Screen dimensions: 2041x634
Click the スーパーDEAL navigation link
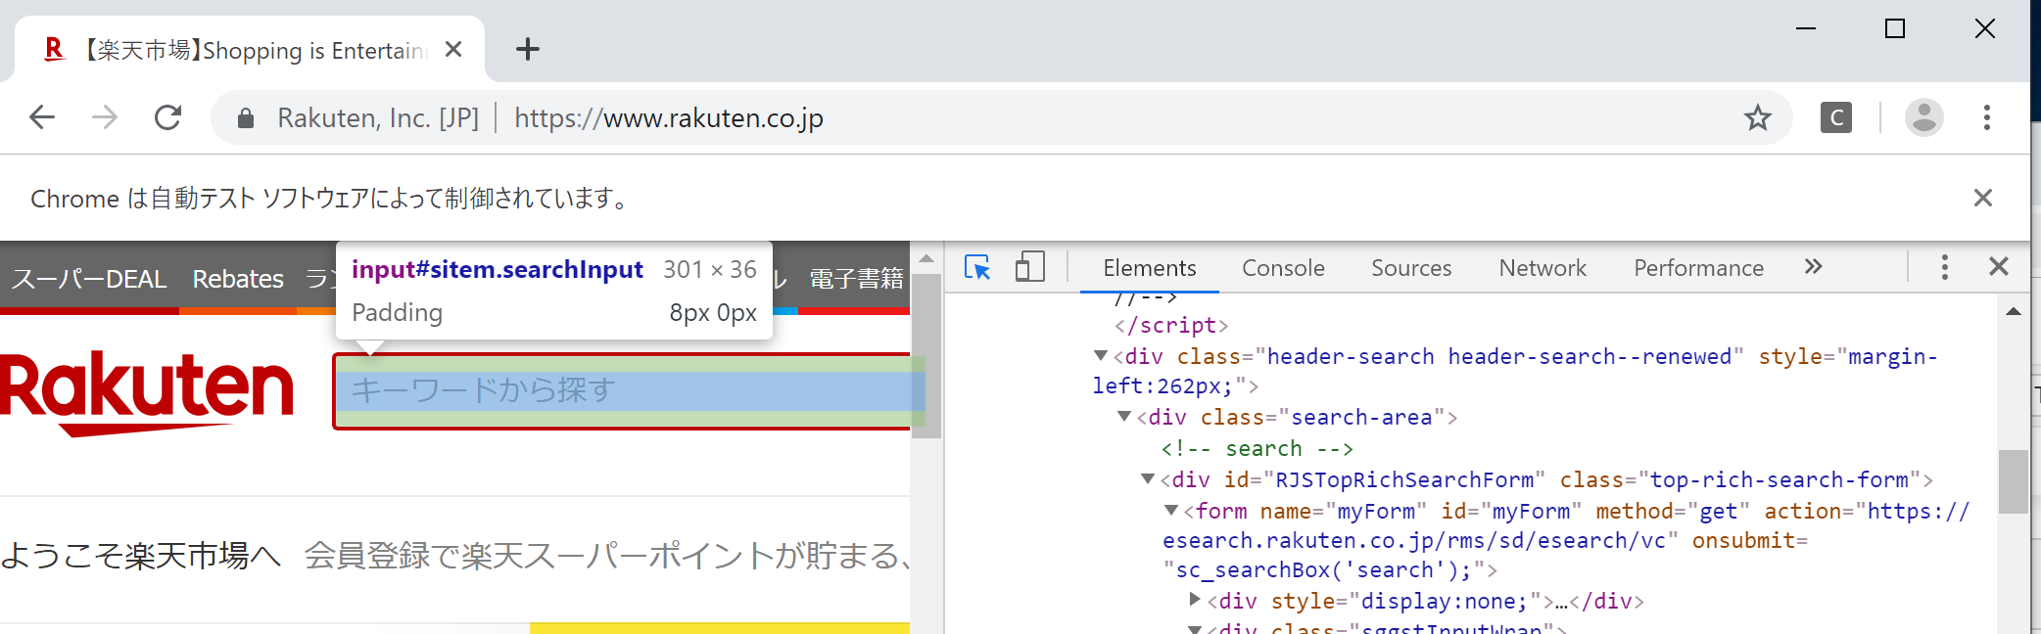pos(89,279)
